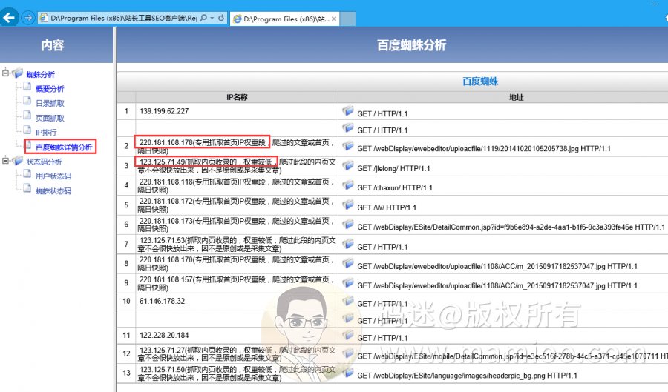The width and height of the screenshot is (668, 392).
Task: Click the browser forward arrow button
Action: (27, 17)
